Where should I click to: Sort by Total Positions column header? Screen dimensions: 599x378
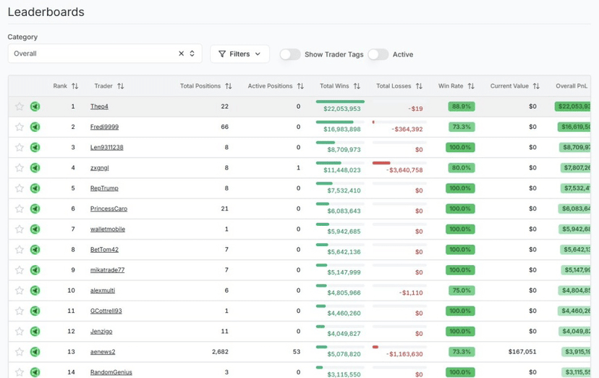[x=200, y=86]
